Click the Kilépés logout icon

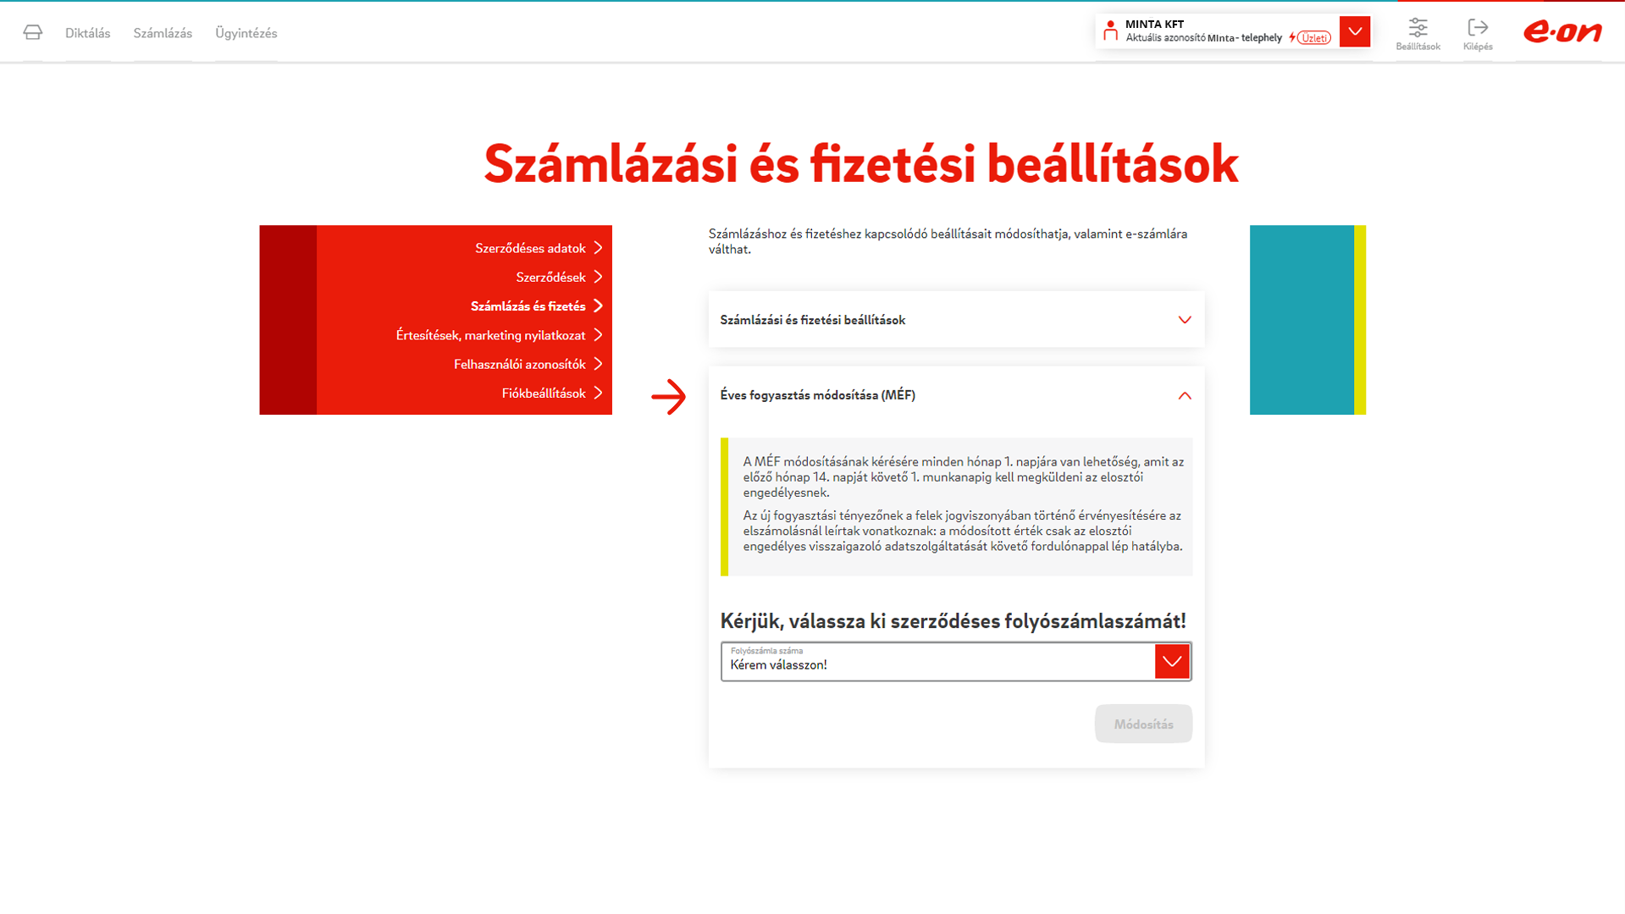1478,28
